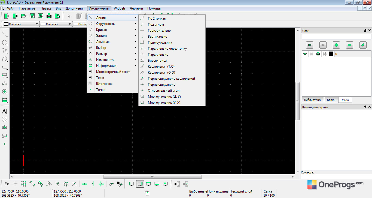This screenshot has height=198, width=372.
Task: Select the Ellipse tool in left toolbar
Action: (x=5, y=59)
